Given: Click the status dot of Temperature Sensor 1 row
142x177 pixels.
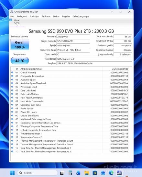Looking at the screenshot, I should tap(12, 134).
